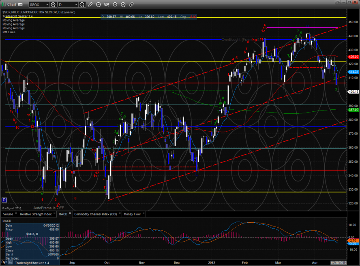Switch to the Relative Strength Index tab
The height and width of the screenshot is (266, 360).
(x=36, y=214)
